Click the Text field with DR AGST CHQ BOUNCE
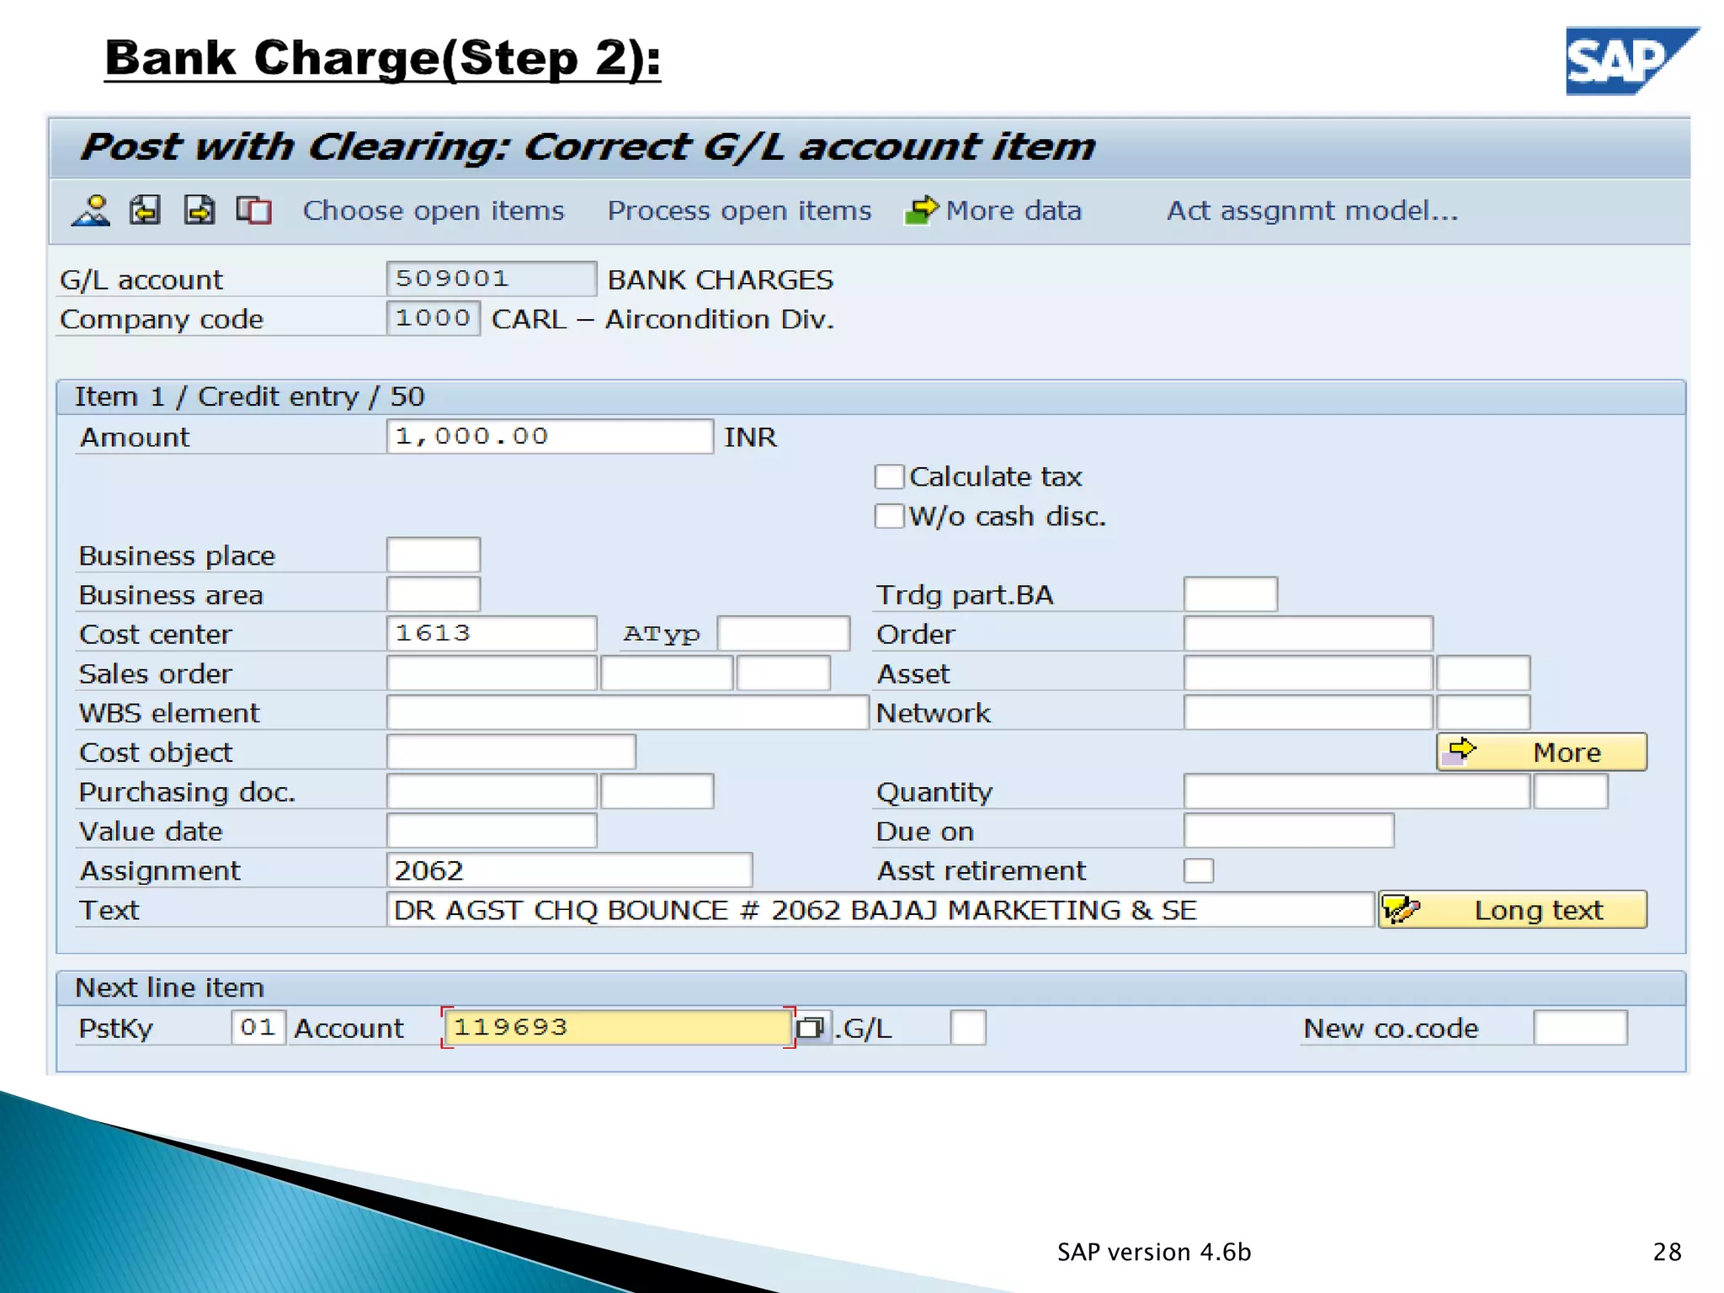 [880, 910]
